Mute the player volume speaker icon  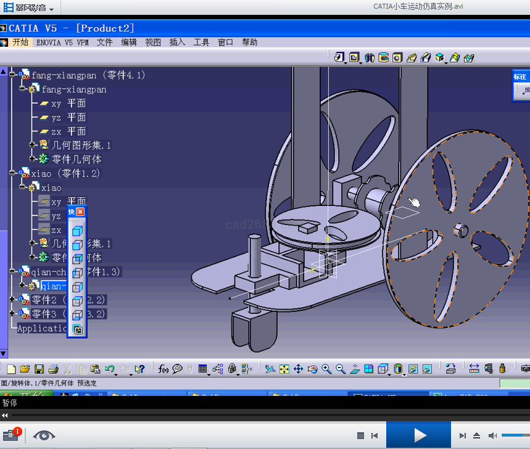[x=492, y=436]
